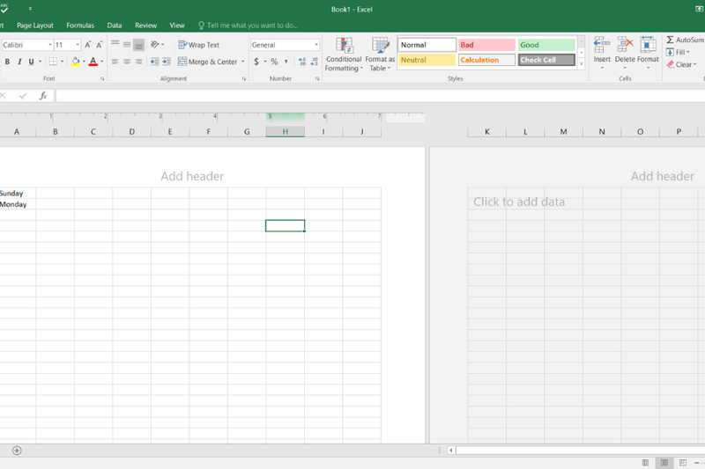Viewport: 705px width, 469px height.
Task: Decrease font size with smaller A icon
Action: click(99, 44)
